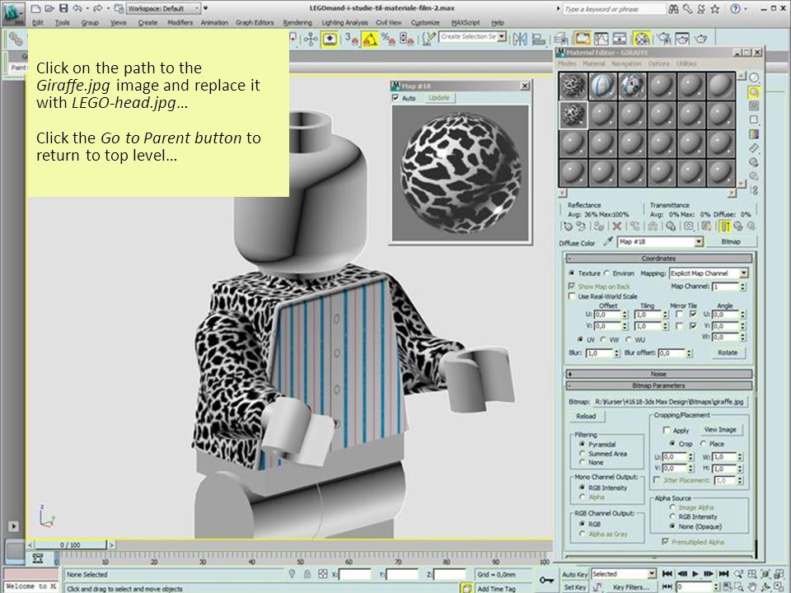Open Help icon dropdown arrow in title bar
The width and height of the screenshot is (791, 593).
coord(747,8)
